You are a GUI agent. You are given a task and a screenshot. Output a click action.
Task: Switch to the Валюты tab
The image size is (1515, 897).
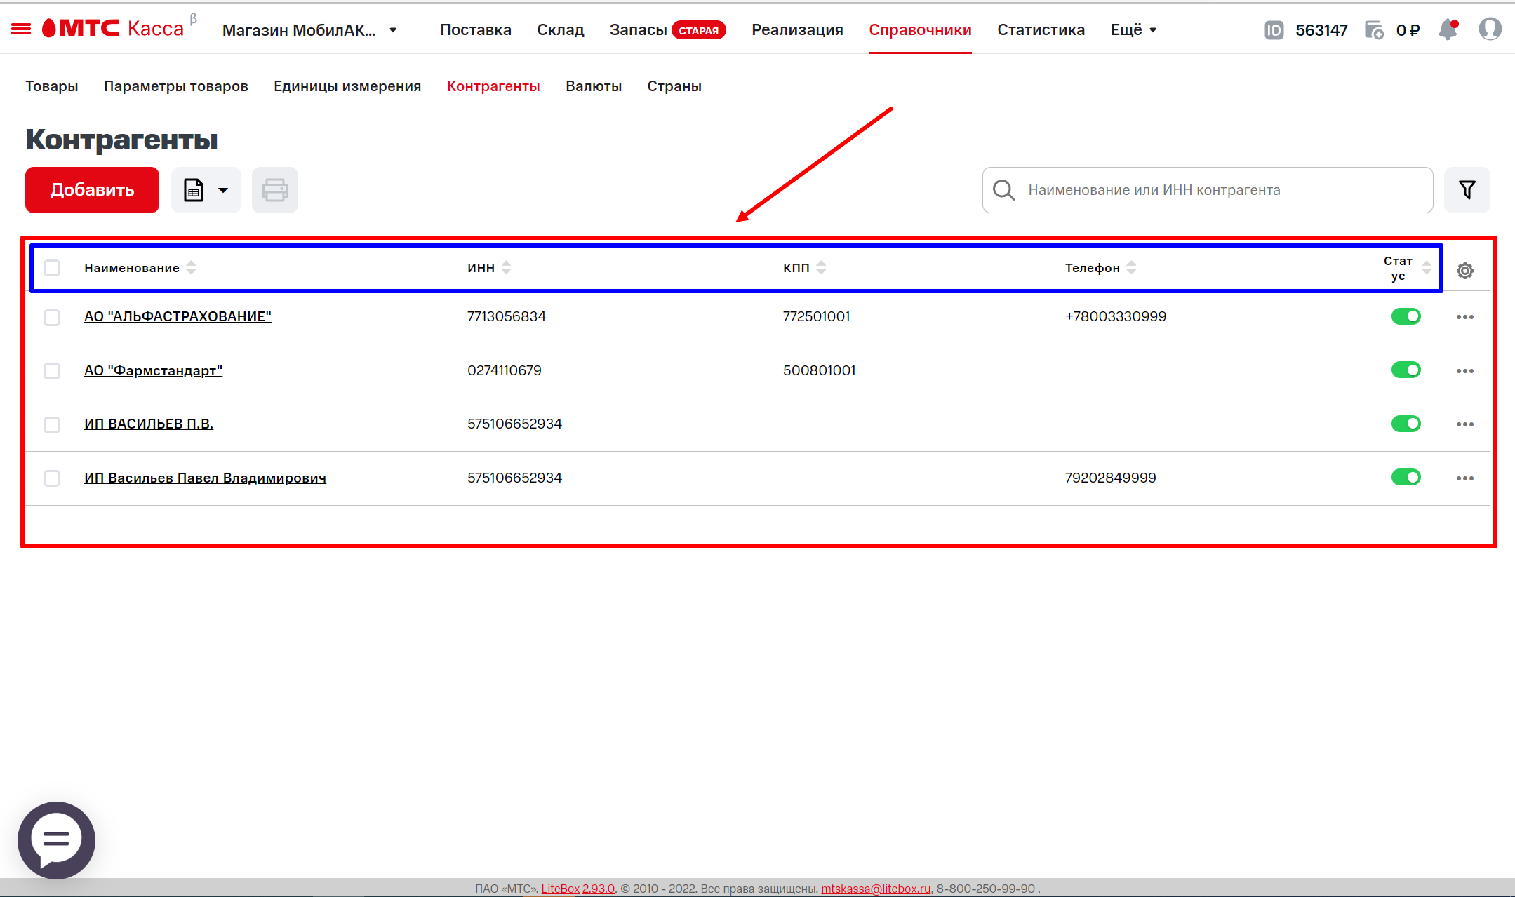pos(594,86)
